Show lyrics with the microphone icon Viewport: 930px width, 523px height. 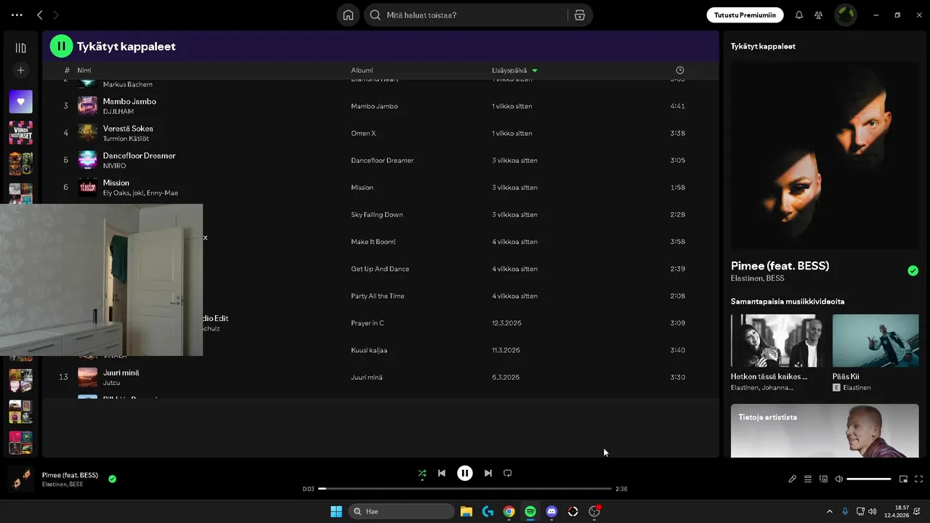pyautogui.click(x=793, y=479)
